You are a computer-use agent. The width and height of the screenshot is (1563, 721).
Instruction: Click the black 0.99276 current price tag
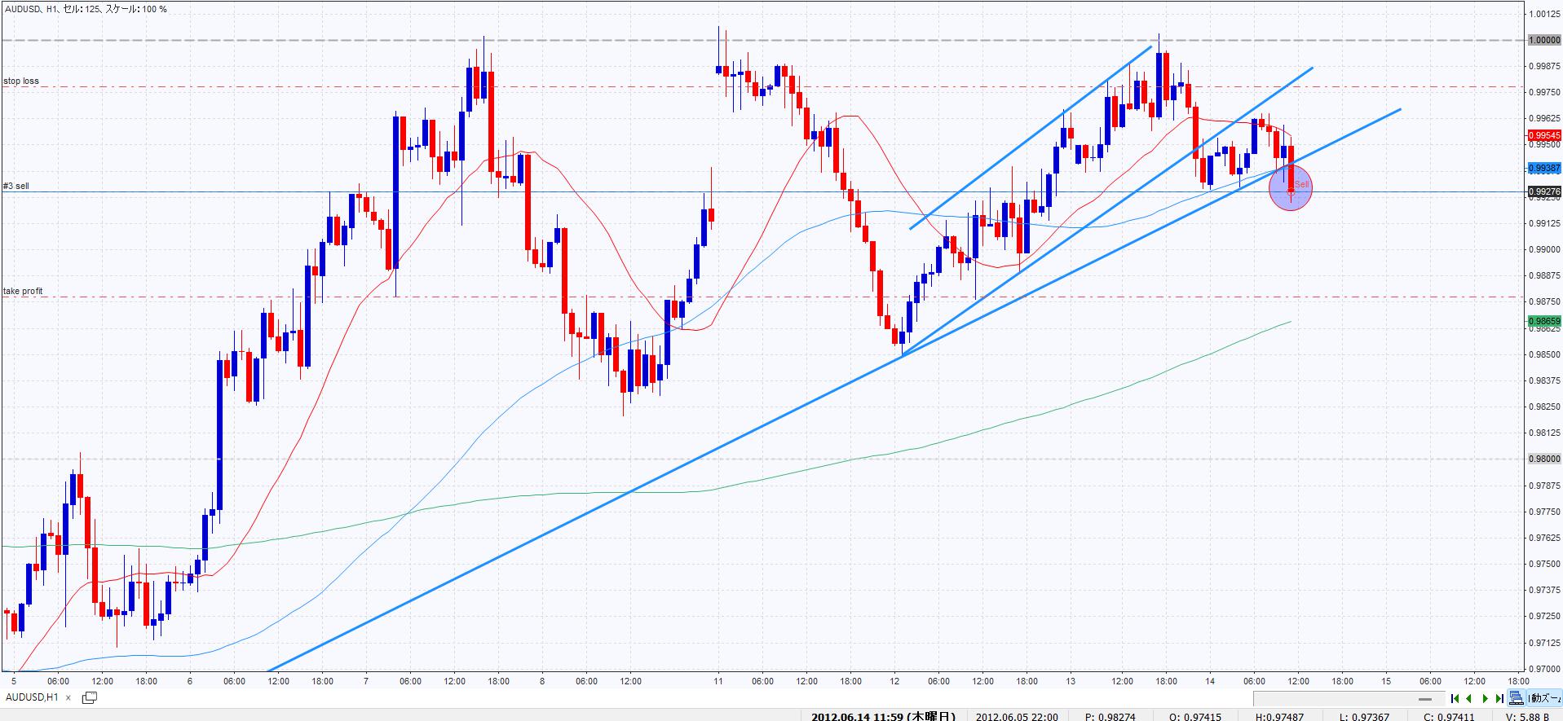(x=1543, y=192)
